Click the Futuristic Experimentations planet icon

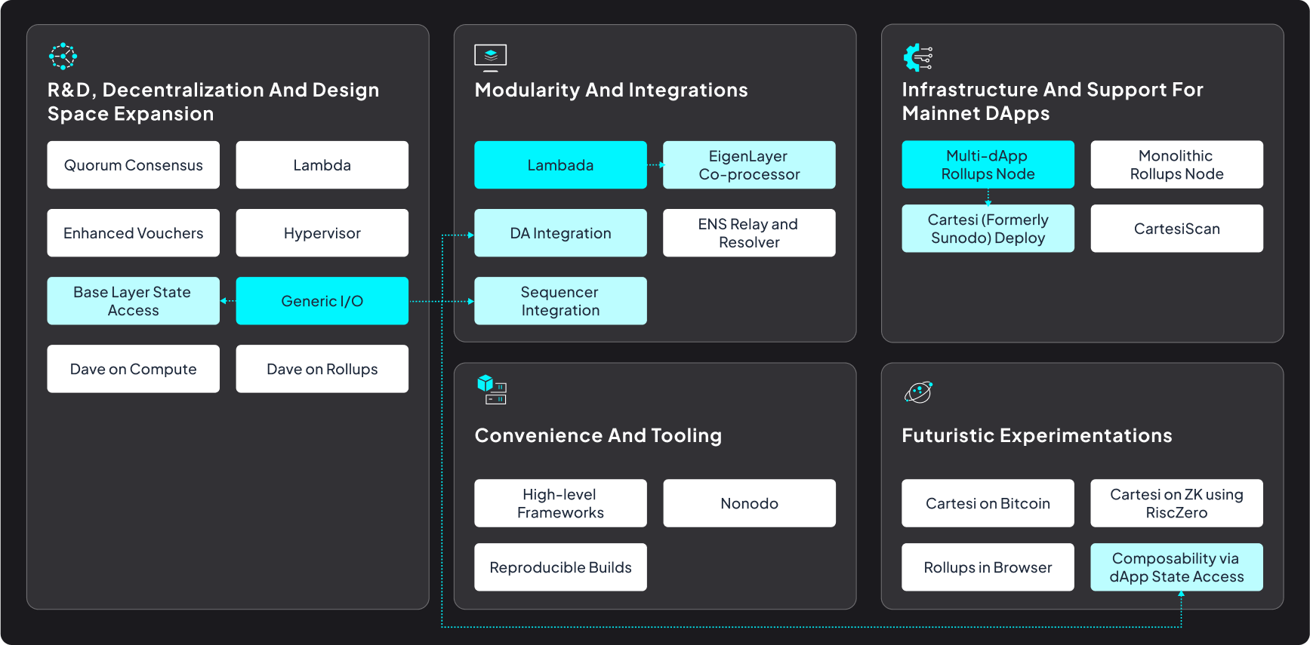[919, 392]
